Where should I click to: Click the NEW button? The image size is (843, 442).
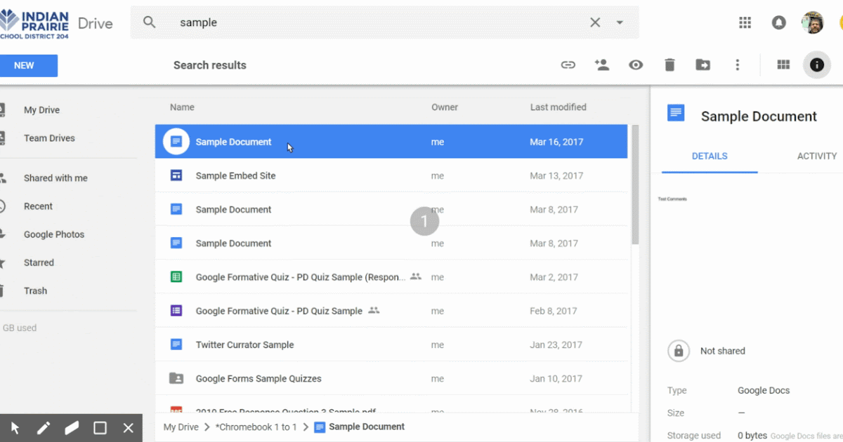point(28,65)
